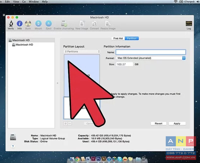Open the View menu

(16, 2)
